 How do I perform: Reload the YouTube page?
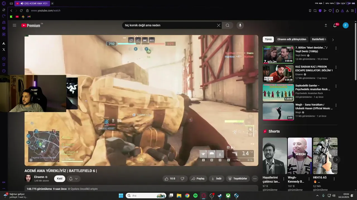click(x=21, y=11)
